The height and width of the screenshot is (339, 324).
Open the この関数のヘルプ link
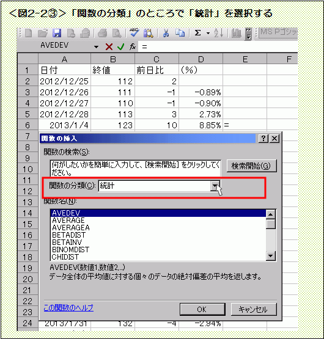[x=68, y=308]
